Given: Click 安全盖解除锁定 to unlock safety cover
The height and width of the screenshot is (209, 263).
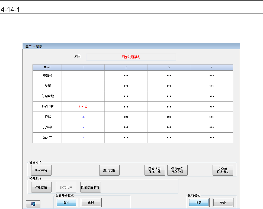Looking at the screenshot, I should pyautogui.click(x=223, y=170).
